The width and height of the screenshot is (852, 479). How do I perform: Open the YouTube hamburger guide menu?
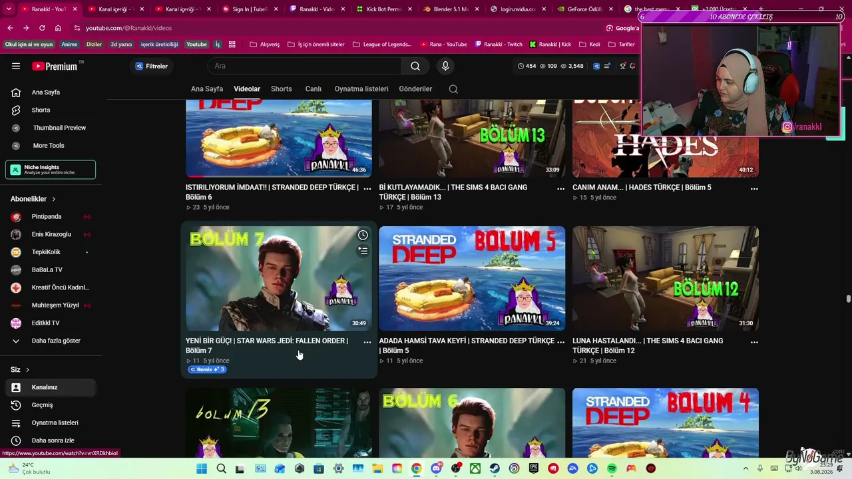pos(16,66)
